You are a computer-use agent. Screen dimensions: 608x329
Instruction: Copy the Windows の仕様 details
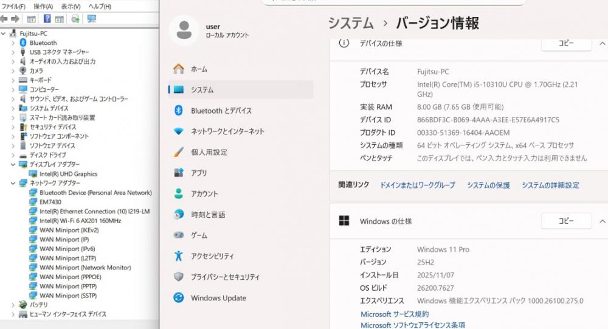[566, 221]
